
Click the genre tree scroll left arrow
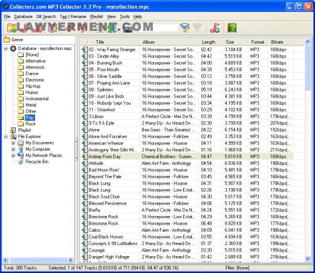pos(5,260)
